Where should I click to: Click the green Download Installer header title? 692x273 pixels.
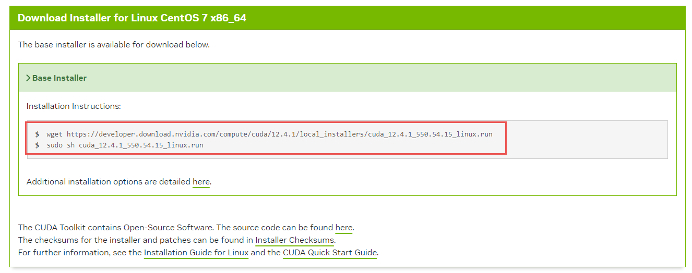(132, 18)
